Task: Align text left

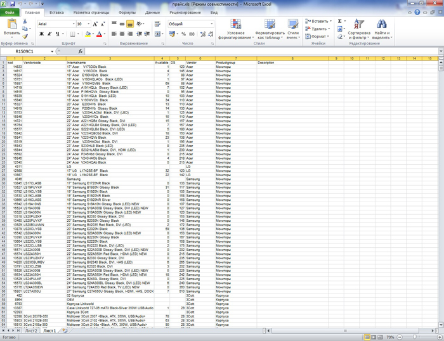Action: (114, 34)
